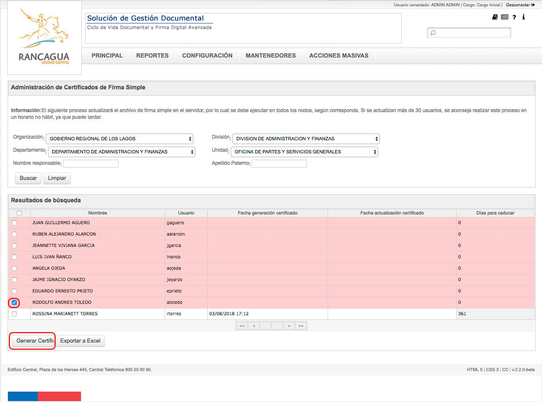Click username cell jgarcia
542x402 pixels.
pyautogui.click(x=186, y=246)
